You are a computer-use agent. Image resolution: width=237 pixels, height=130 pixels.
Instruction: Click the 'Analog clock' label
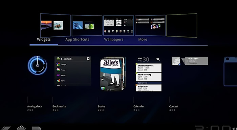35,106
